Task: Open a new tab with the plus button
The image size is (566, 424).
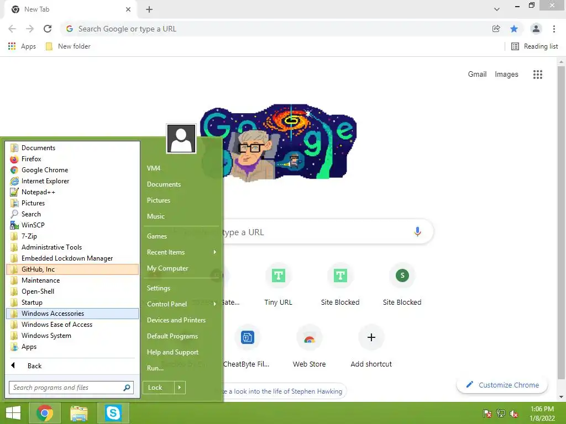Action: point(149,9)
